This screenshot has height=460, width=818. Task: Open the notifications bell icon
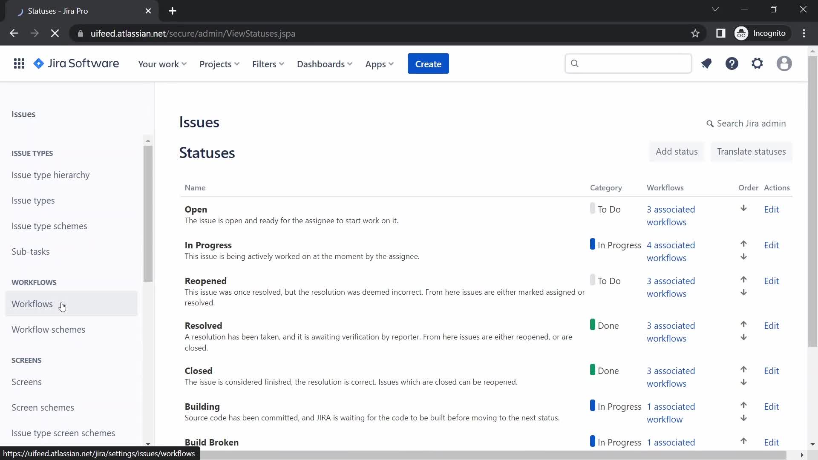pyautogui.click(x=706, y=63)
